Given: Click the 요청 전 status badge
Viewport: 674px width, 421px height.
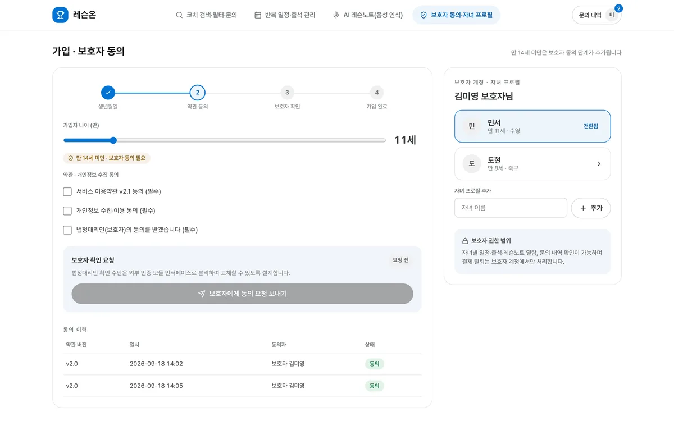Looking at the screenshot, I should 400,260.
